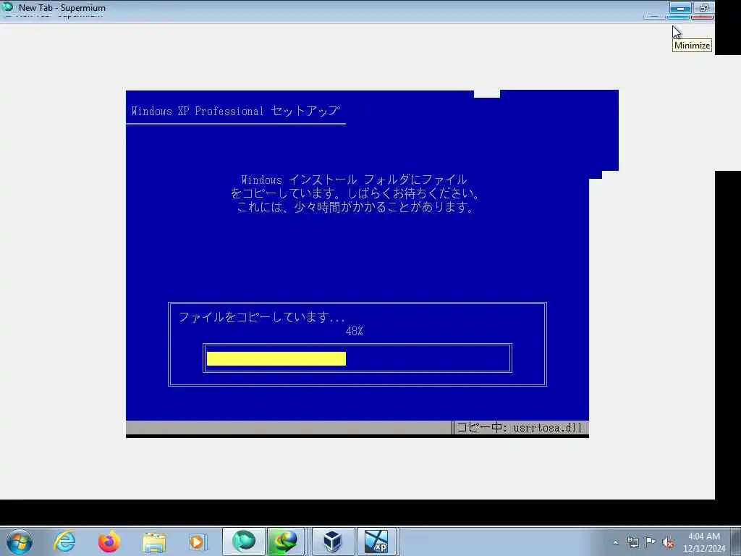Switch to VirtualBox cube taskbar icon
The height and width of the screenshot is (556, 741).
(333, 542)
